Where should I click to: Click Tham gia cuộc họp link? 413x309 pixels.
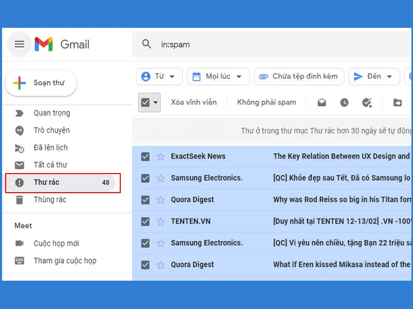65,261
